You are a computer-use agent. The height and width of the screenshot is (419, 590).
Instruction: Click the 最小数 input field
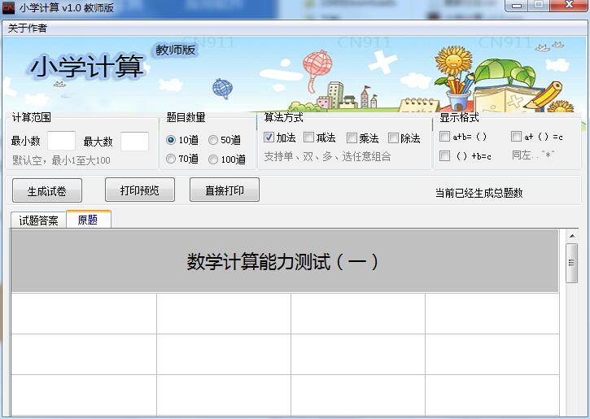point(61,141)
